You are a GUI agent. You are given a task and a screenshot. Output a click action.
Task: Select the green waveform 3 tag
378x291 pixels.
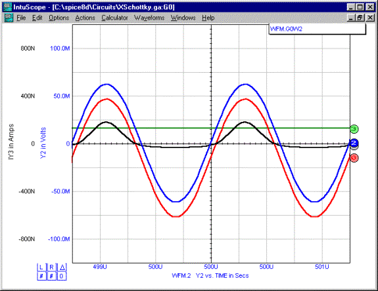(354, 129)
